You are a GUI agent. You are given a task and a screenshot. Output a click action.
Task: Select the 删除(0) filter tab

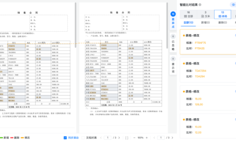click(x=223, y=22)
